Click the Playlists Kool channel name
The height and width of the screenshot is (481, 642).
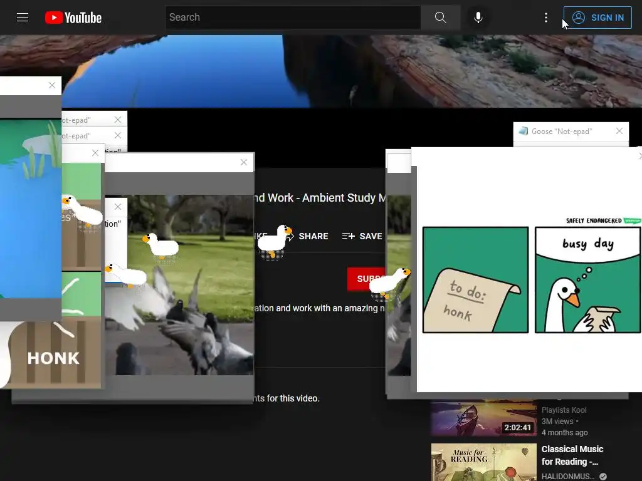point(564,410)
